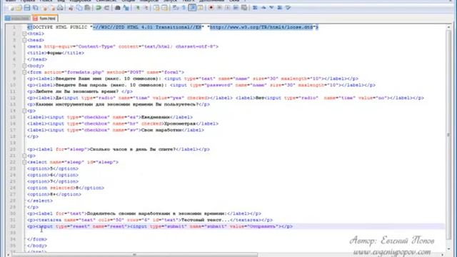457x257 pixels.
Task: Click the Run Macro Multiple Times icon
Action: coord(236,8)
